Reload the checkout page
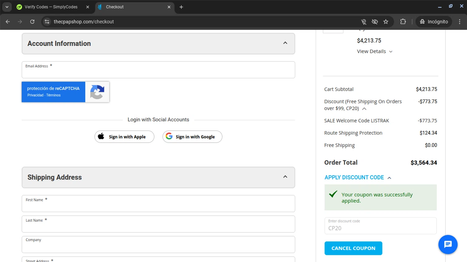The width and height of the screenshot is (467, 262). (x=32, y=22)
